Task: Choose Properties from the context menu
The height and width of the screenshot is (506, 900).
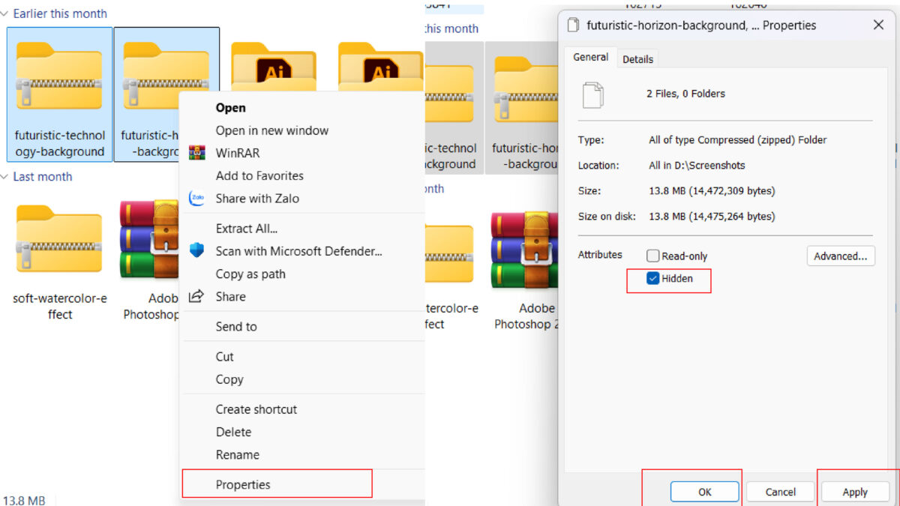Action: [x=242, y=484]
